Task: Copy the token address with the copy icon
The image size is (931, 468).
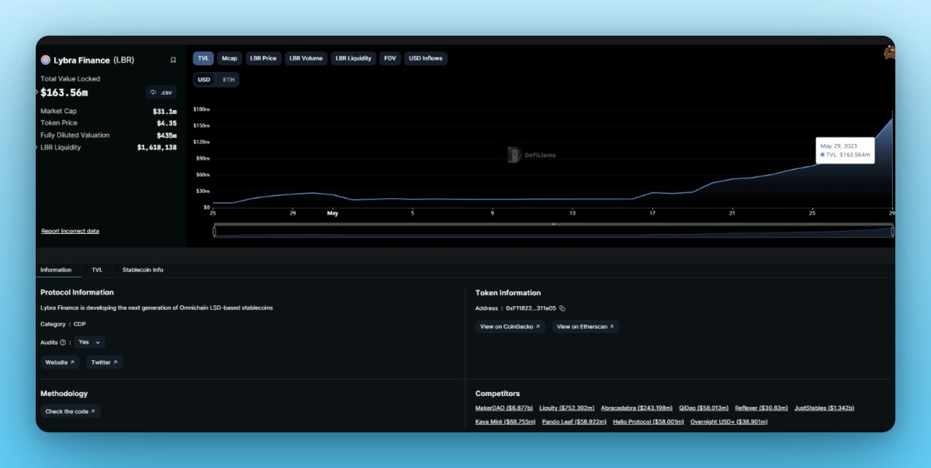Action: point(562,308)
